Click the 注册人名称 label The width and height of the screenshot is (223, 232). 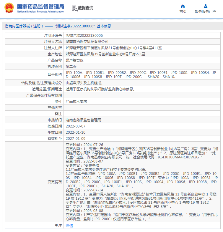(x=53, y=42)
